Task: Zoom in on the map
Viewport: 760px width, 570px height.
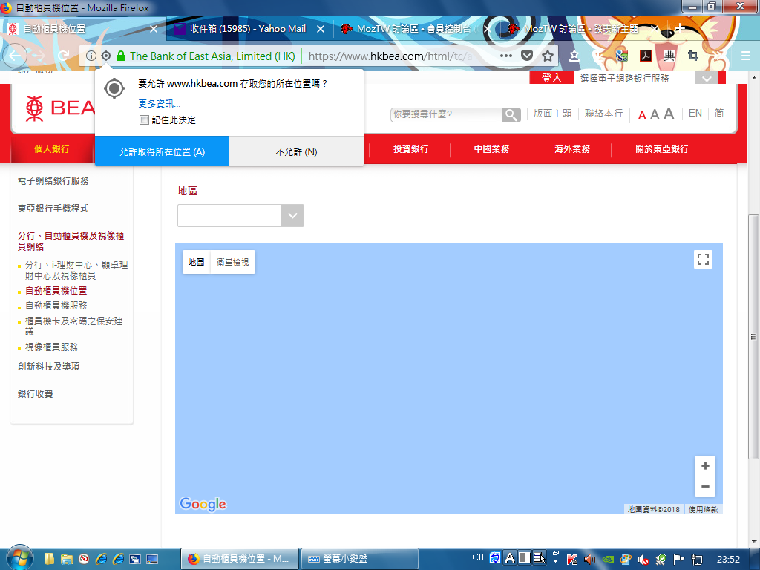Action: click(705, 466)
